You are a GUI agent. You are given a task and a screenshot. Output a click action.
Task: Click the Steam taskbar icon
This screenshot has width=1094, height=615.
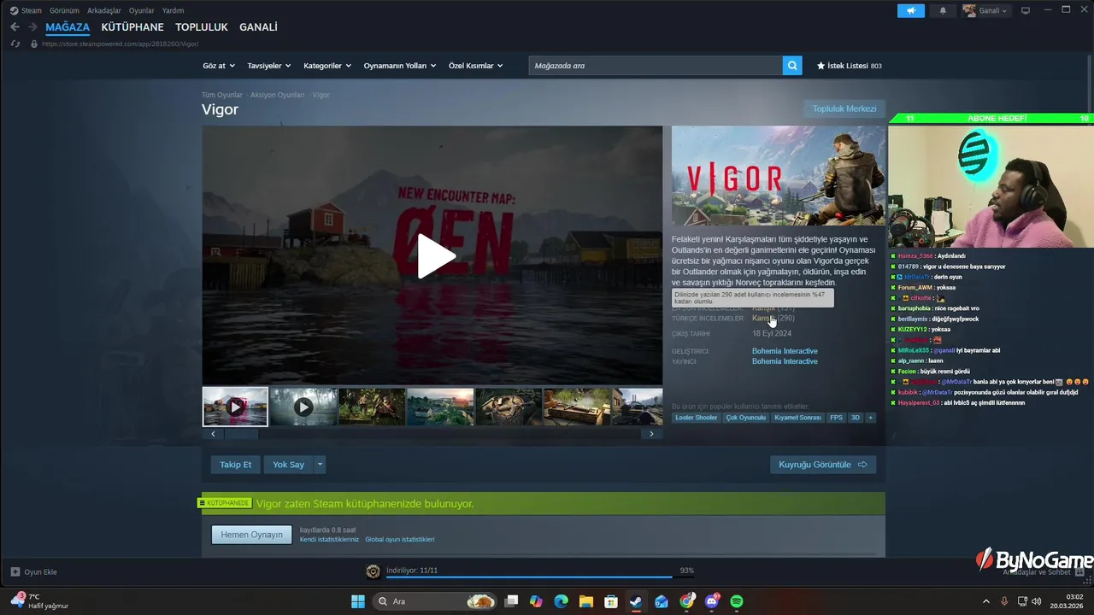tap(636, 601)
